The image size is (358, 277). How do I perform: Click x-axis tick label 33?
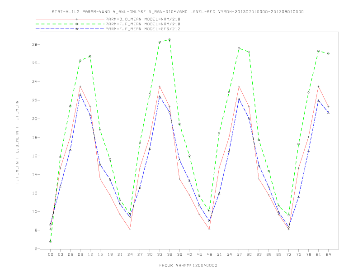(160, 254)
